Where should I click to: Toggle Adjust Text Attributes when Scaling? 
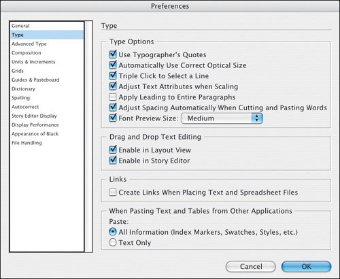coord(113,86)
